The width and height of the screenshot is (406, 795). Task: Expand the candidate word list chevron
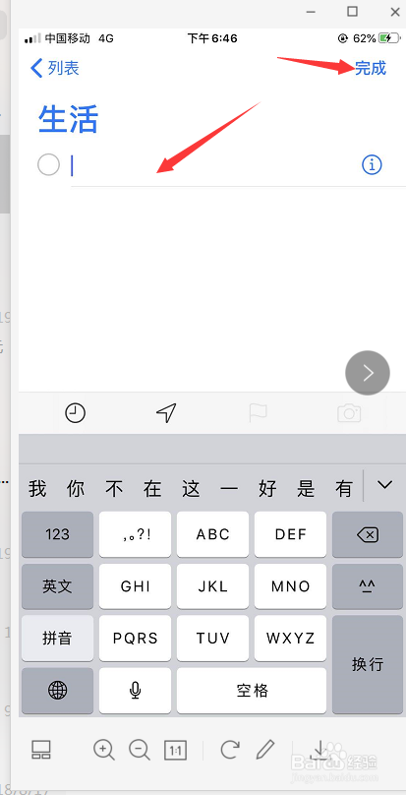pos(384,485)
